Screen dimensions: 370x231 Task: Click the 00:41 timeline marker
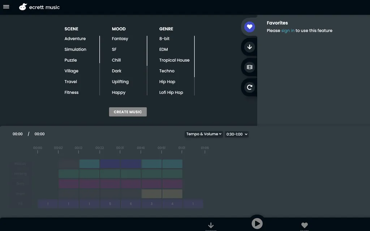coord(141,149)
